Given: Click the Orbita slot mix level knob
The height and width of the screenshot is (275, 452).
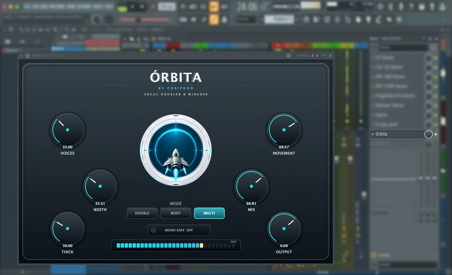Looking at the screenshot, I should 428,134.
